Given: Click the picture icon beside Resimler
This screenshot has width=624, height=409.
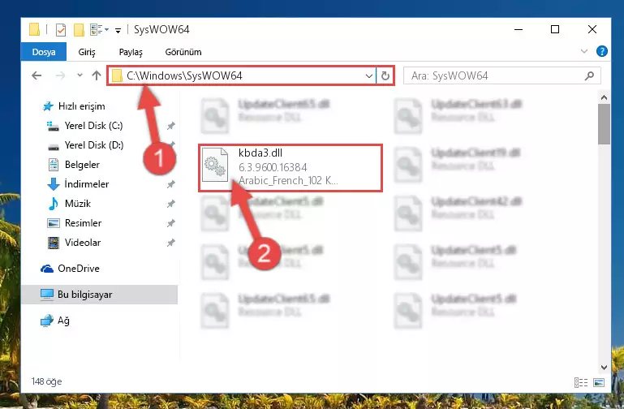Looking at the screenshot, I should 54,223.
